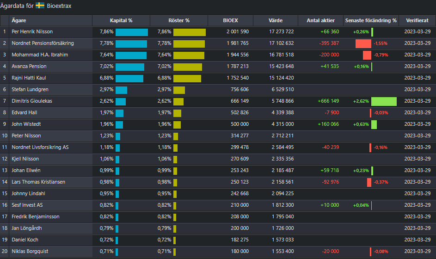Click the share change +41 535
Viewport: 436px width, 259px height.
pos(330,66)
